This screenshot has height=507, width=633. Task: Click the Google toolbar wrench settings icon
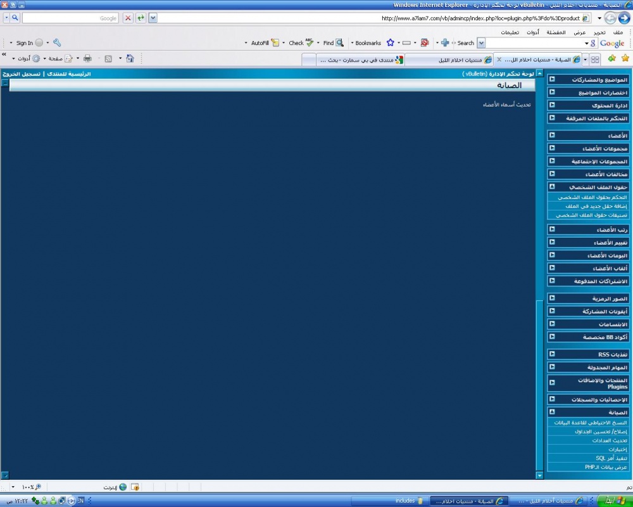point(57,43)
